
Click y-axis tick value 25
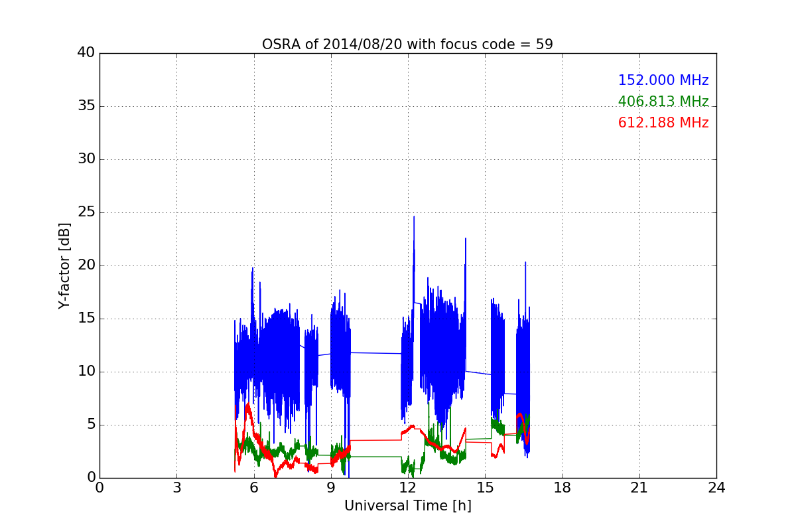(86, 212)
